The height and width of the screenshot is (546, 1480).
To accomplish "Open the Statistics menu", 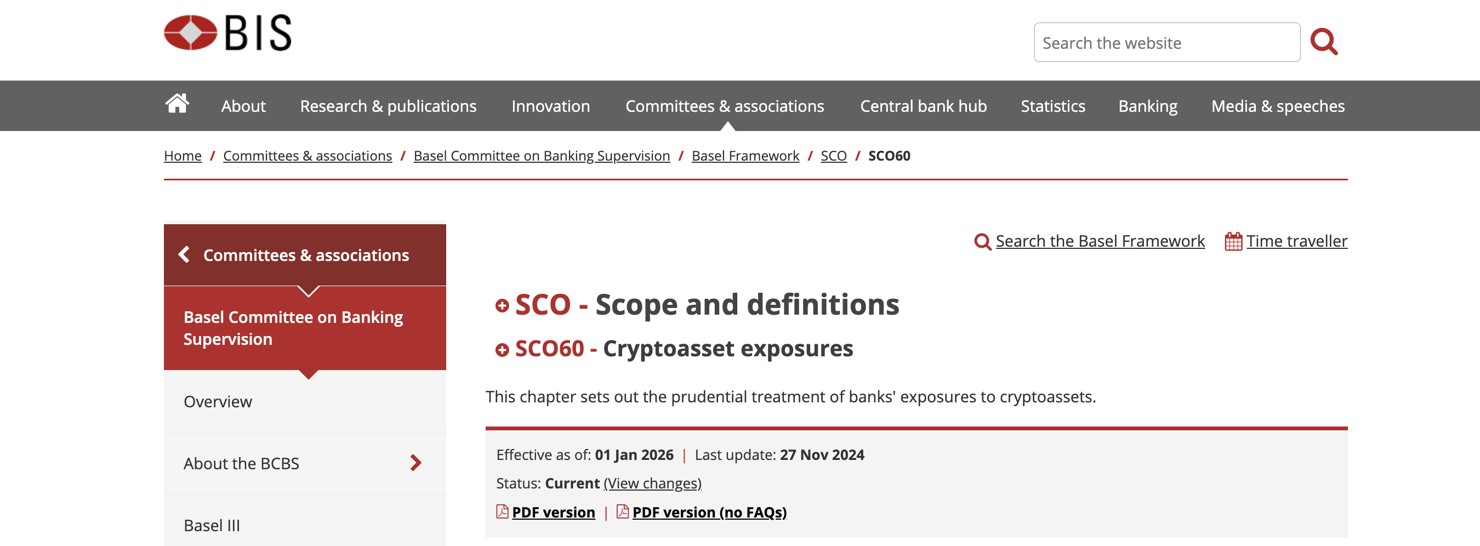I will [1052, 106].
